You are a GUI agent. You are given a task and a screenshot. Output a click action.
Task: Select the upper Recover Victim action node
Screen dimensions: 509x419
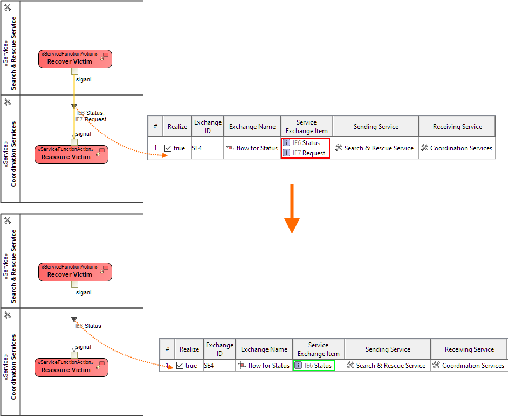click(x=75, y=59)
